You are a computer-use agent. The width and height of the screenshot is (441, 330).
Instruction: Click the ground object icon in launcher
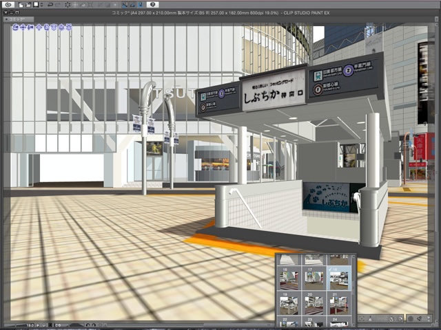coord(371,318)
